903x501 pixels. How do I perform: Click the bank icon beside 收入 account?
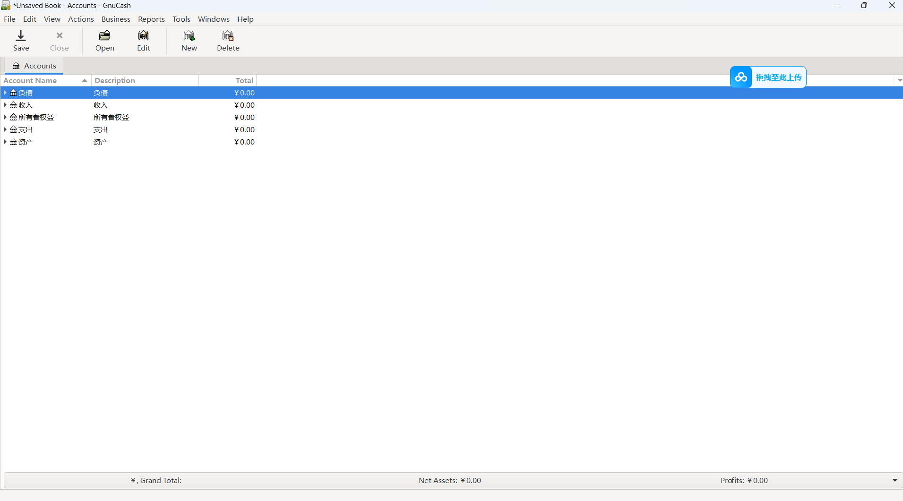point(14,105)
